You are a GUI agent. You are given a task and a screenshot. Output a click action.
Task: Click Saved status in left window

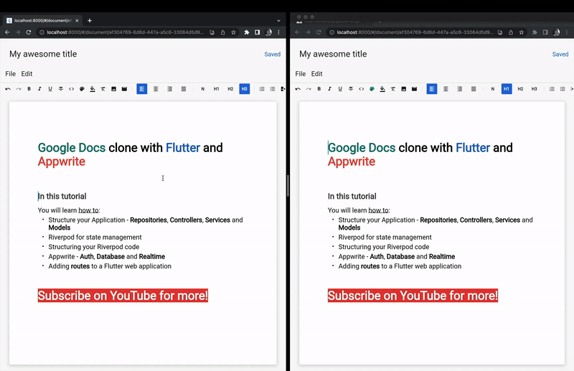pos(273,55)
